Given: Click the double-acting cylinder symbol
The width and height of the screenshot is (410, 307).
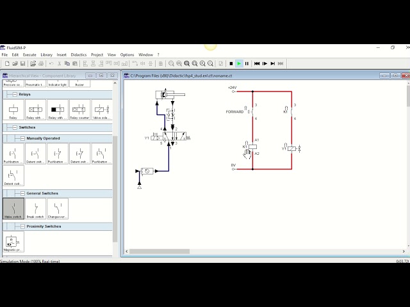Looking at the screenshot, I should pyautogui.click(x=170, y=95).
